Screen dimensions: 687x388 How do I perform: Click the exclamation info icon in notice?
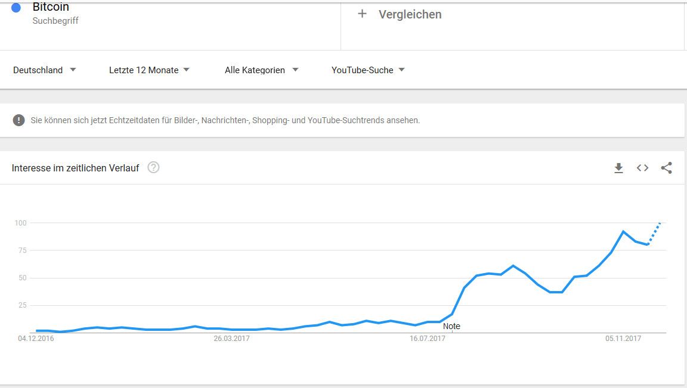18,120
